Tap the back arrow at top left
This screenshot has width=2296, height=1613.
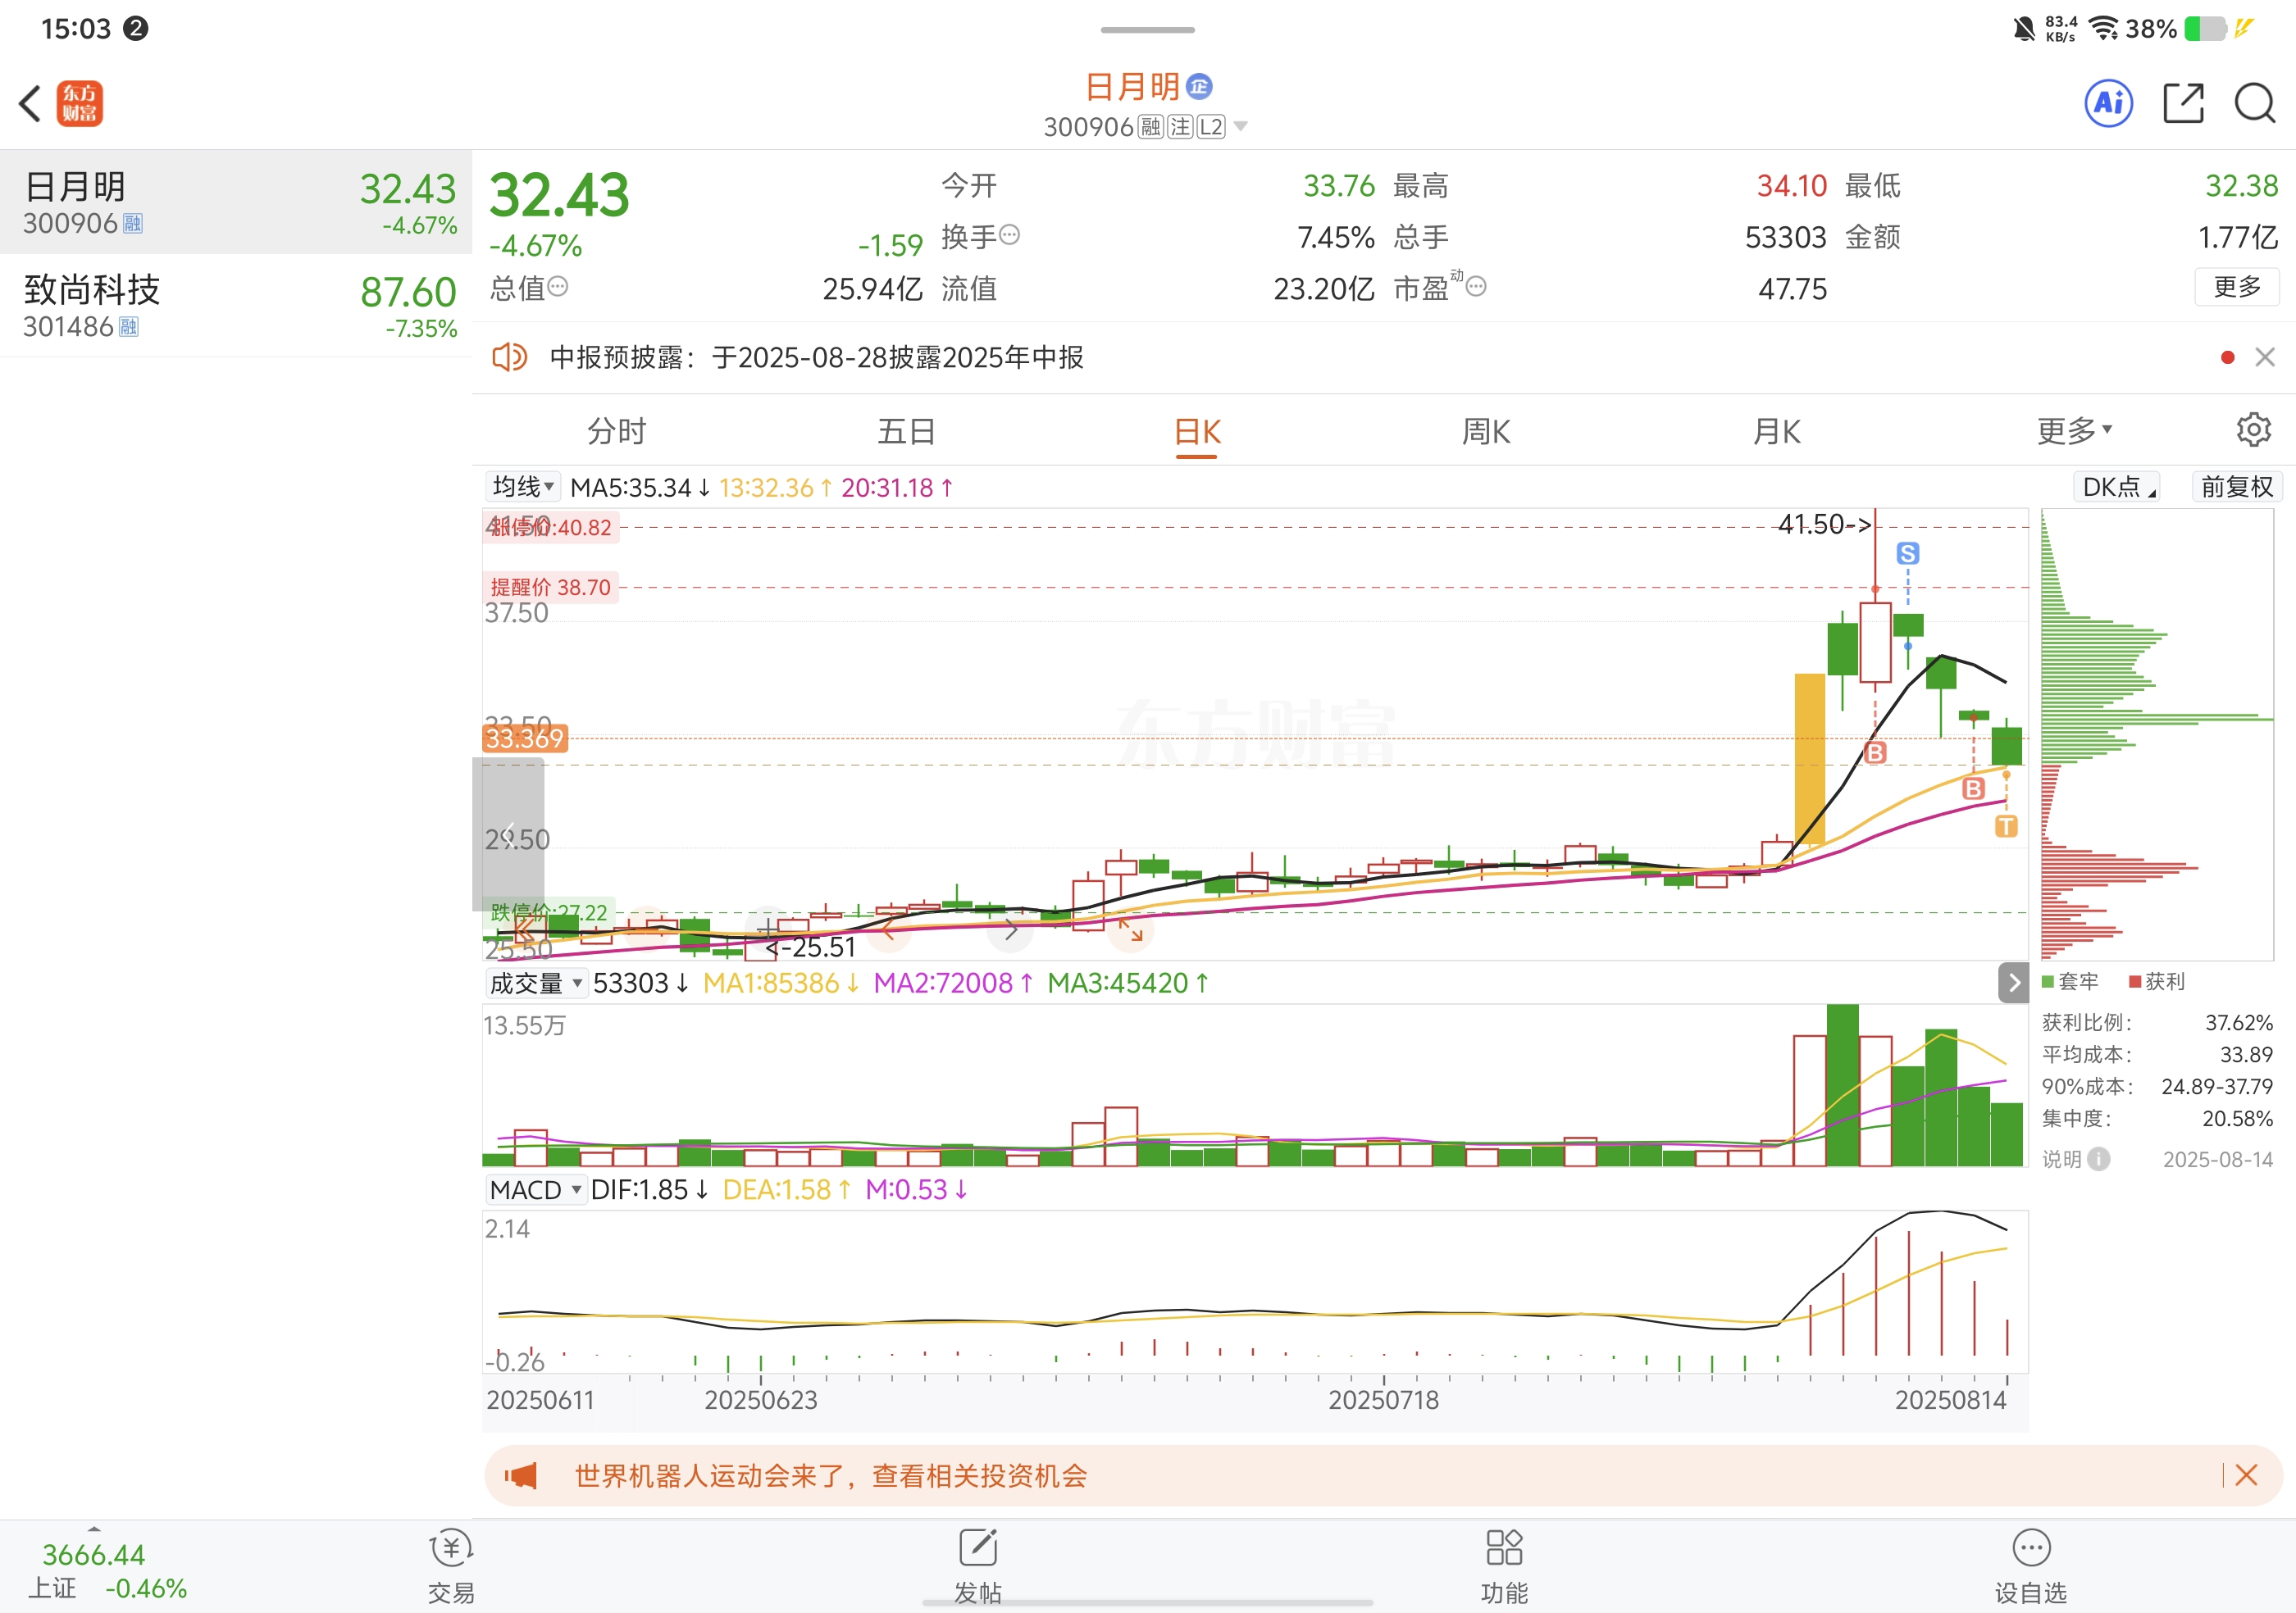point(31,103)
